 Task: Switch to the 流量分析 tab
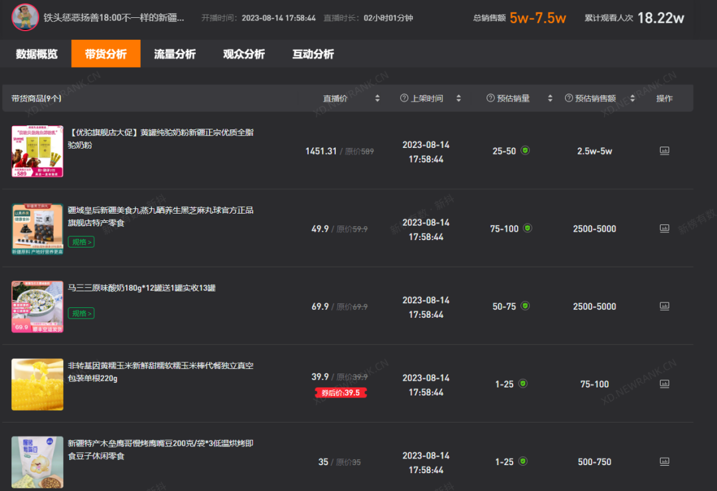point(175,54)
